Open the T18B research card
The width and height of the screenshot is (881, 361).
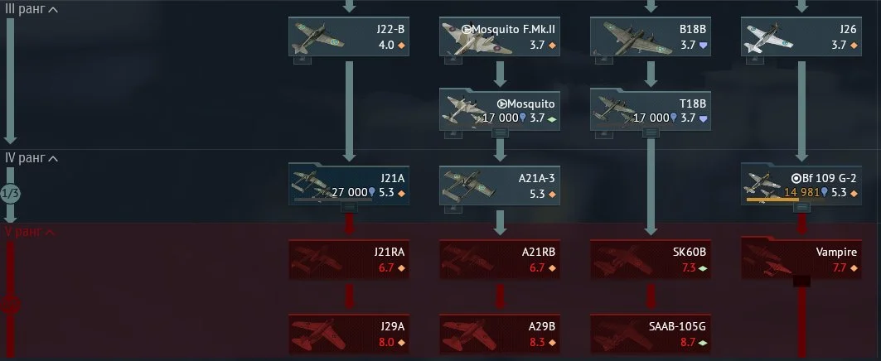pos(650,111)
